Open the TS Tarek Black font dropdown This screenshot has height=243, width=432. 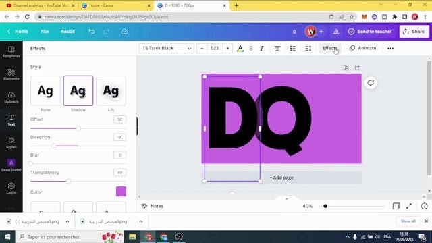167,48
